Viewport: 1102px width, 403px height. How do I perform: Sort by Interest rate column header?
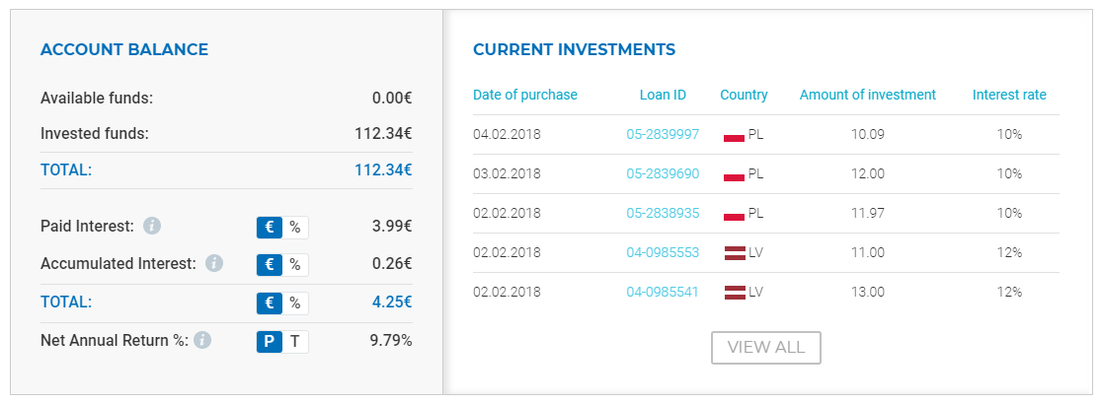pos(1009,95)
